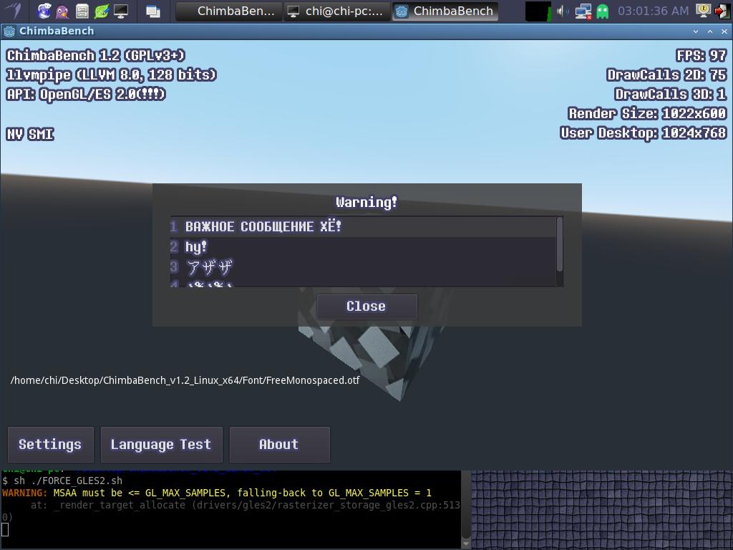Close the Warning dialog
Image resolution: width=733 pixels, height=550 pixels.
366,307
